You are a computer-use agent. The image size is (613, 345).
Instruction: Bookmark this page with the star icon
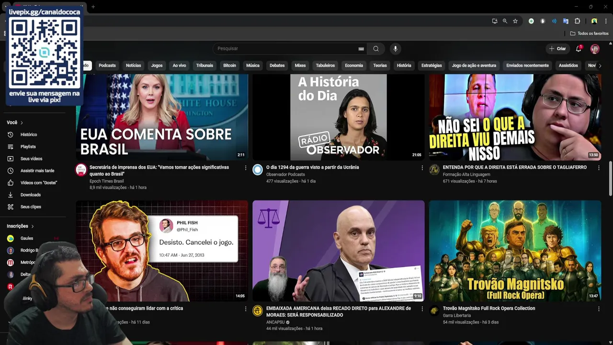click(515, 21)
